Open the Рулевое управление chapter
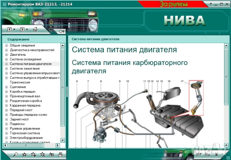Screen dimensions: 231x160 [25, 129]
